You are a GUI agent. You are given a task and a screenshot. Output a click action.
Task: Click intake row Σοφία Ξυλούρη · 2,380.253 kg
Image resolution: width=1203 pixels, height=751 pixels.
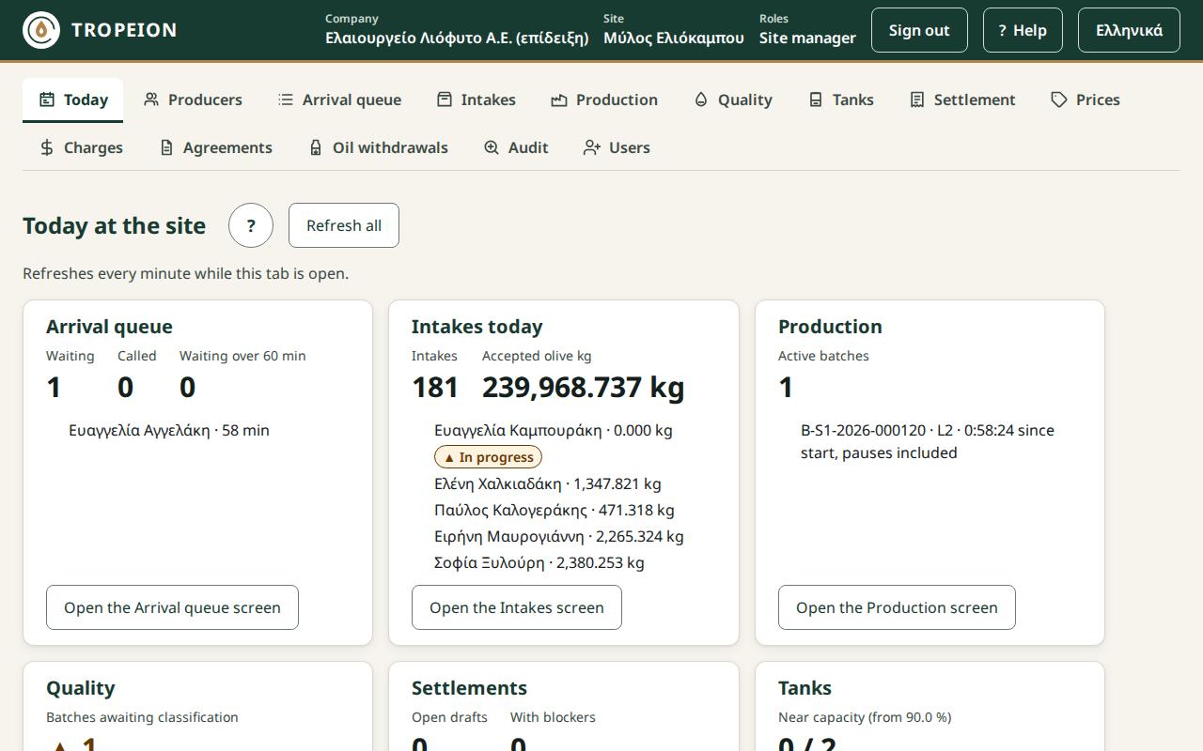[539, 562]
